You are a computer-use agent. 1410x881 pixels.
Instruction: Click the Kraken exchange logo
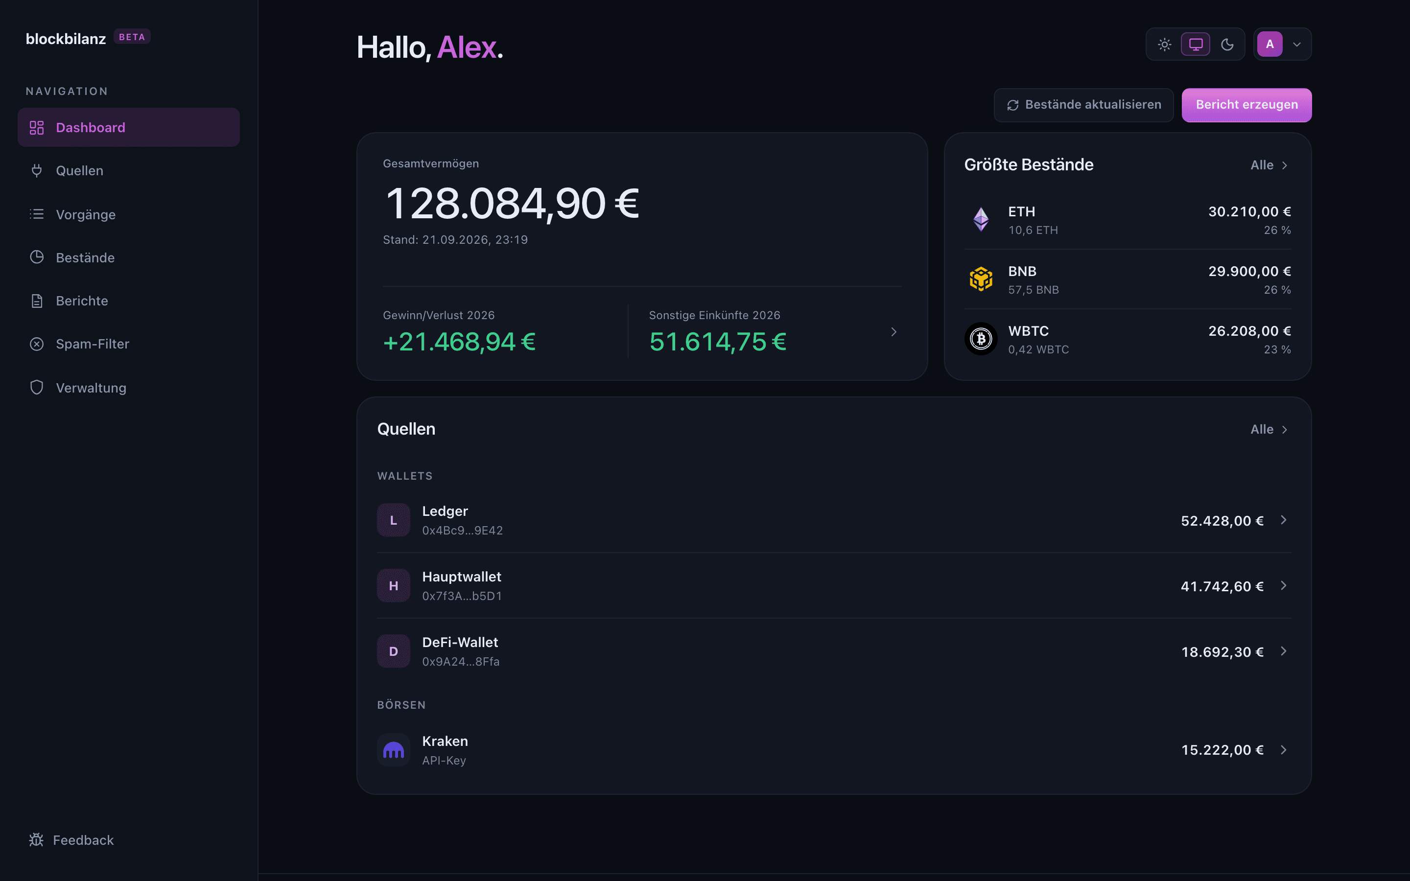(393, 750)
